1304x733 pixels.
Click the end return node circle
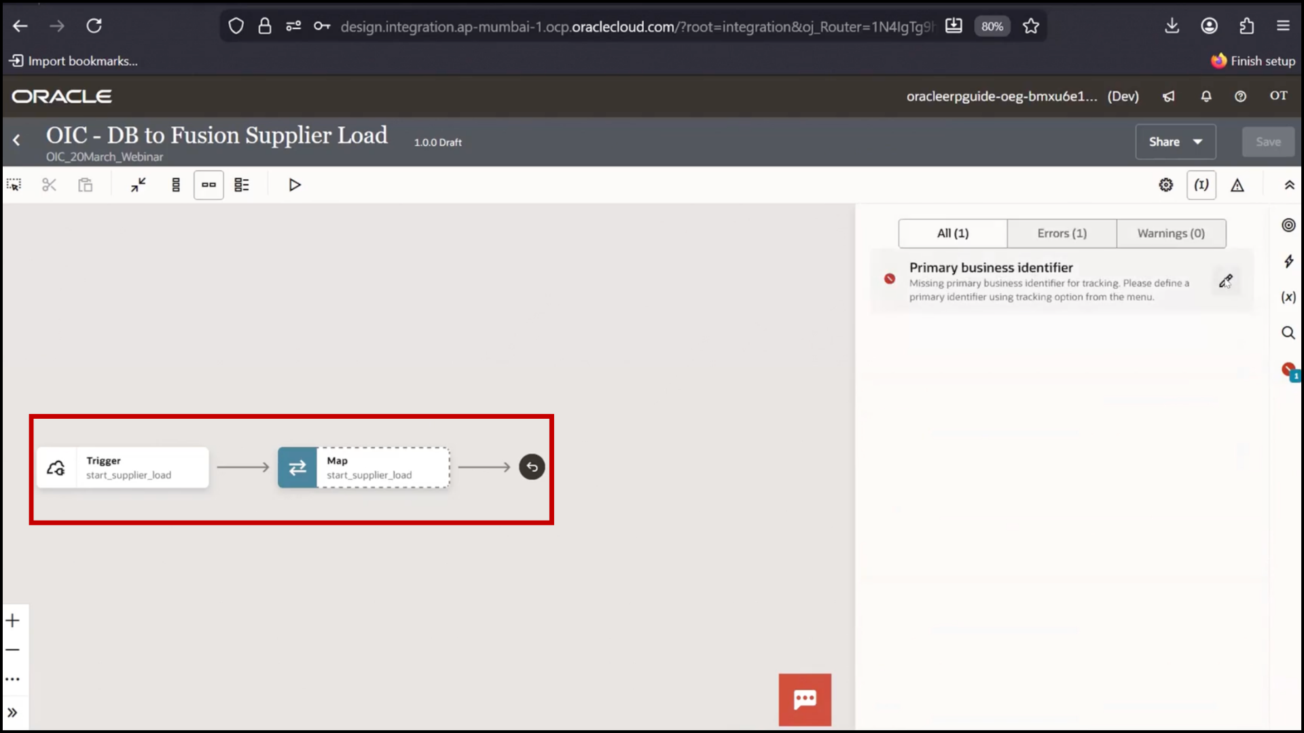tap(532, 467)
